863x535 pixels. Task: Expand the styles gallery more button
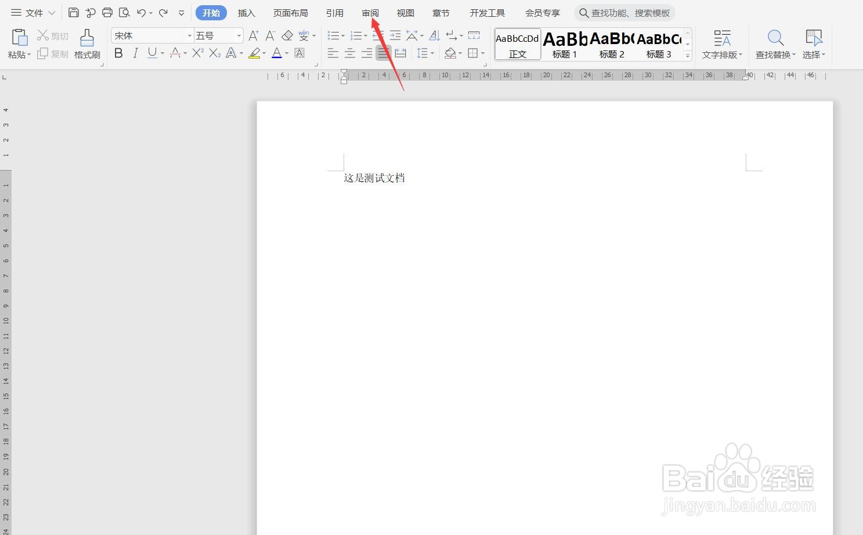tap(688, 56)
